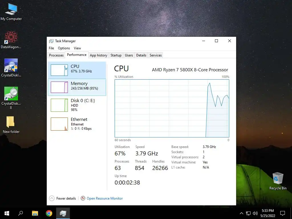
Task: Launch the DataWagon desktop shortcut
Action: [x=11, y=40]
